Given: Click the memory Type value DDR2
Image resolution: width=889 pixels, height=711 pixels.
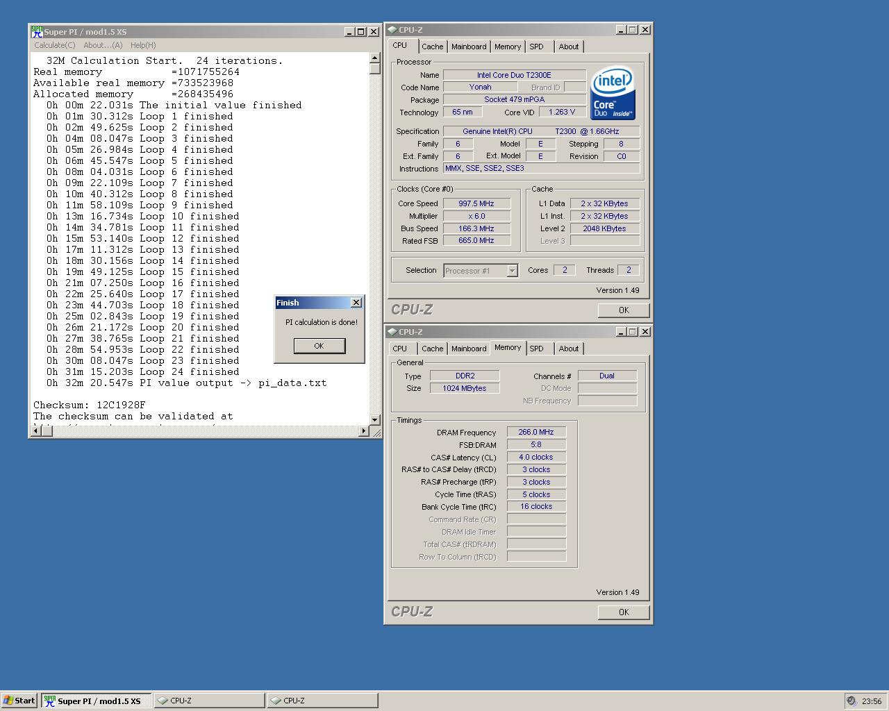Looking at the screenshot, I should [465, 376].
